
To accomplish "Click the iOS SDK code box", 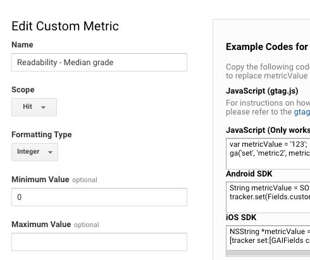I will pyautogui.click(x=268, y=241).
